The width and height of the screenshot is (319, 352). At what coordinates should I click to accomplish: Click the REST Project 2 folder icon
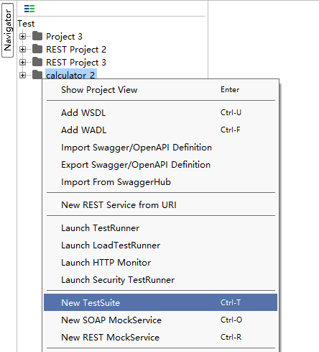point(37,49)
